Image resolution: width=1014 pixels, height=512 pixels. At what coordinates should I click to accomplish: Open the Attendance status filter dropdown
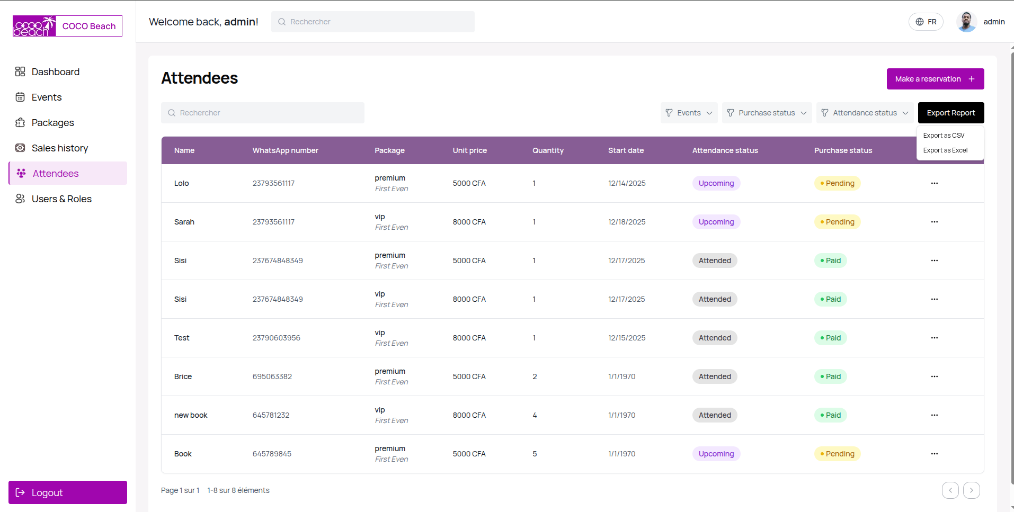point(864,113)
